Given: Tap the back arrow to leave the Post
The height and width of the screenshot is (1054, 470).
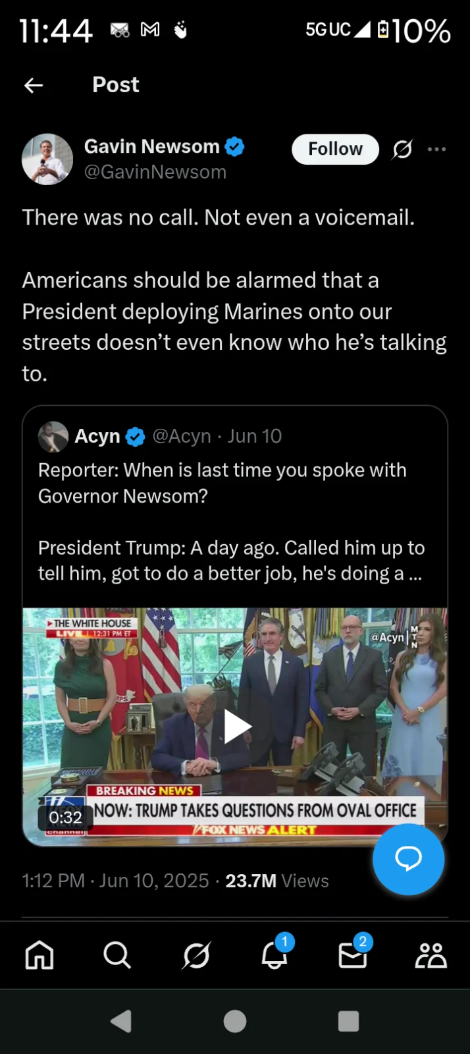Looking at the screenshot, I should click(x=33, y=85).
